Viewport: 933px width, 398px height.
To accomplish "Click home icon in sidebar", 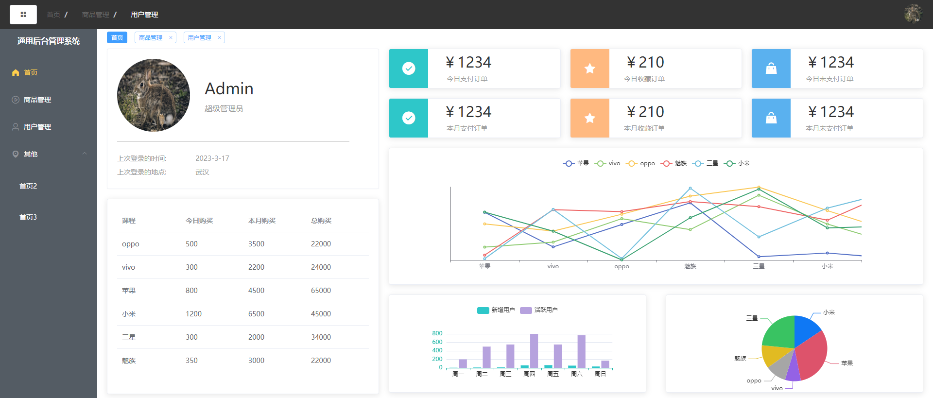I will [x=16, y=72].
